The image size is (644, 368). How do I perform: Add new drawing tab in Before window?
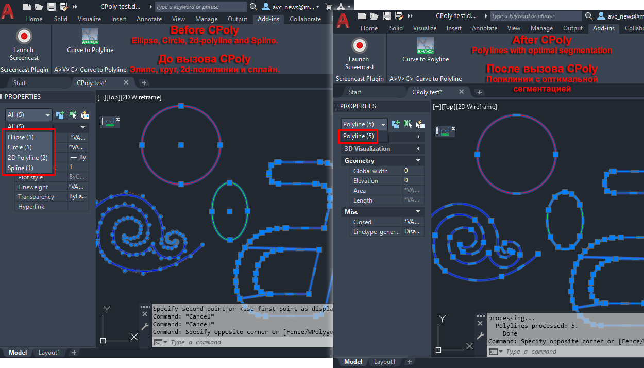click(144, 82)
